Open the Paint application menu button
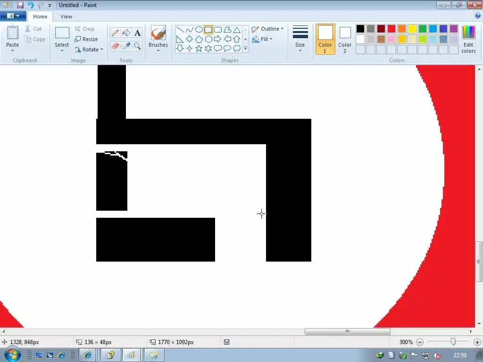This screenshot has height=362, width=483. click(x=13, y=16)
